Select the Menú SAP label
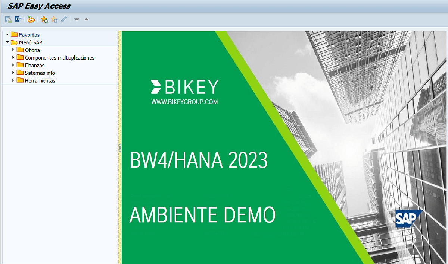448x264 pixels. 31,42
